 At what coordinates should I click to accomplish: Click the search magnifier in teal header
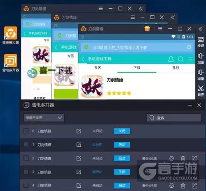coord(180,59)
